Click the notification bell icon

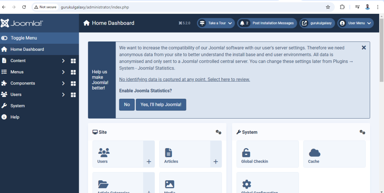[242, 23]
